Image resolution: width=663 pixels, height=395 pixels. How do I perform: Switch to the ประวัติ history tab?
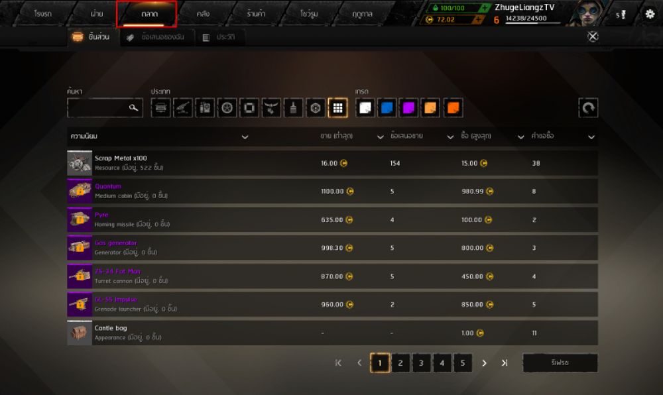tap(219, 37)
